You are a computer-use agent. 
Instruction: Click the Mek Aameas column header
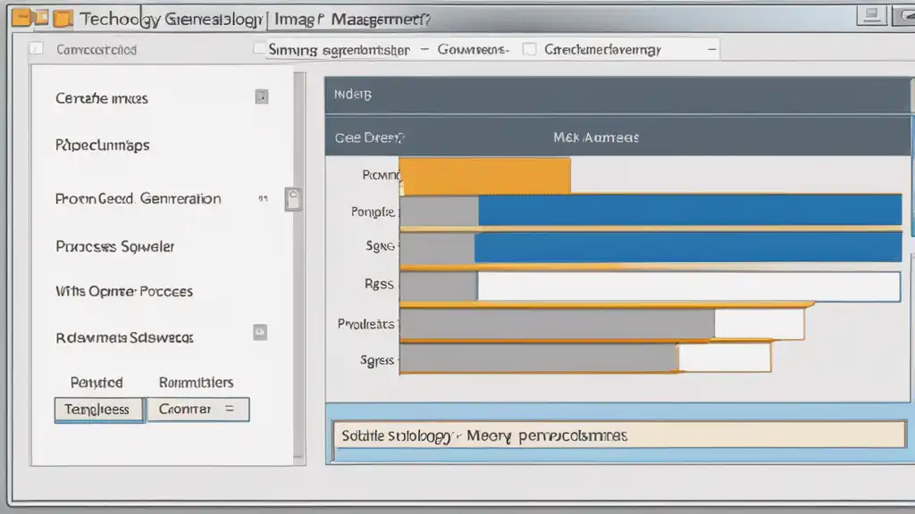[595, 137]
